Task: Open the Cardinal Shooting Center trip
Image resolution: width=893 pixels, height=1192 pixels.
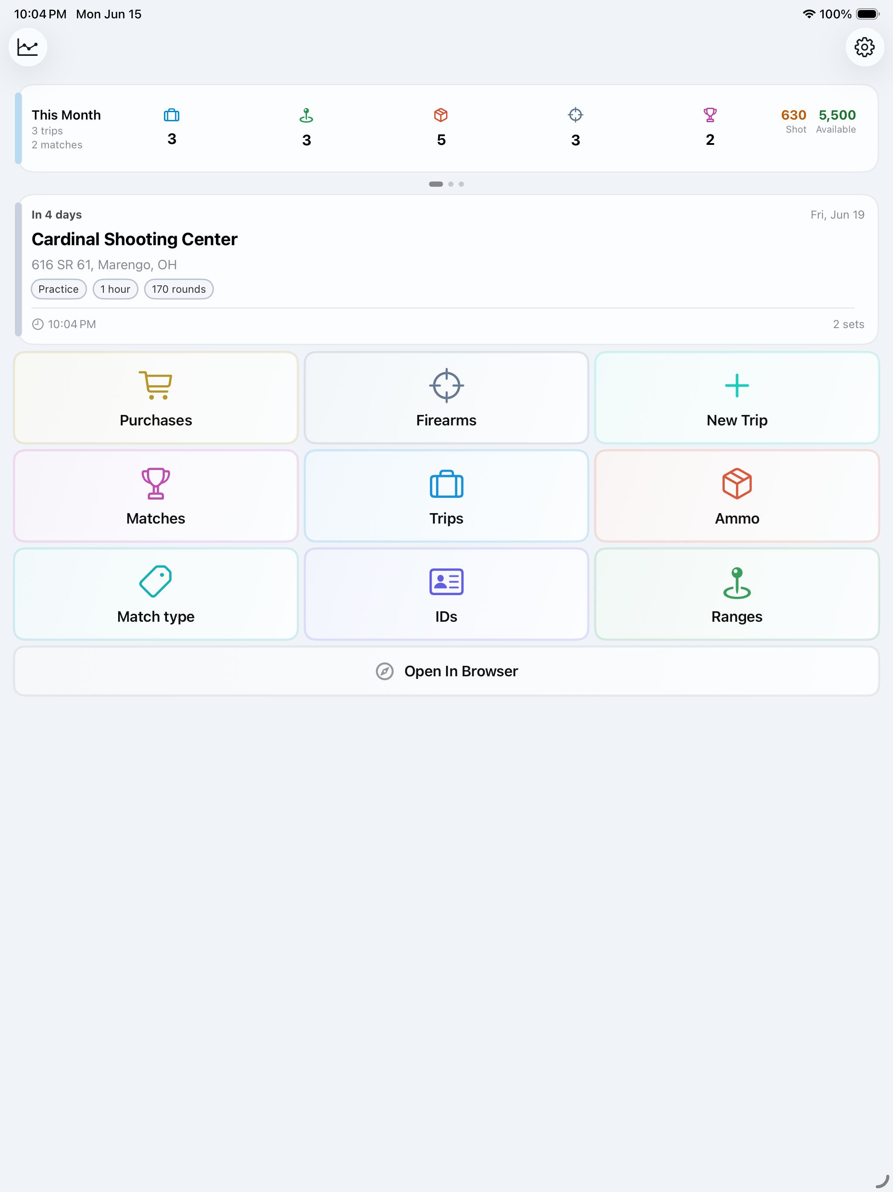Action: tap(446, 270)
